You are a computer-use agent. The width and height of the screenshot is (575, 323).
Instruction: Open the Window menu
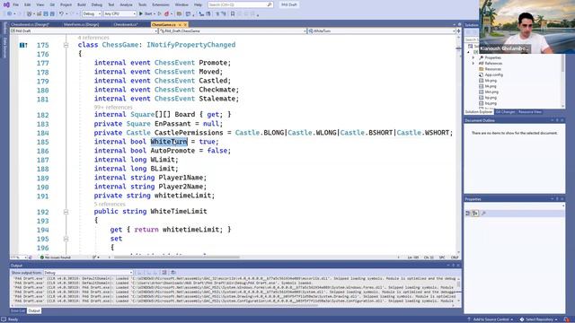(181, 4)
